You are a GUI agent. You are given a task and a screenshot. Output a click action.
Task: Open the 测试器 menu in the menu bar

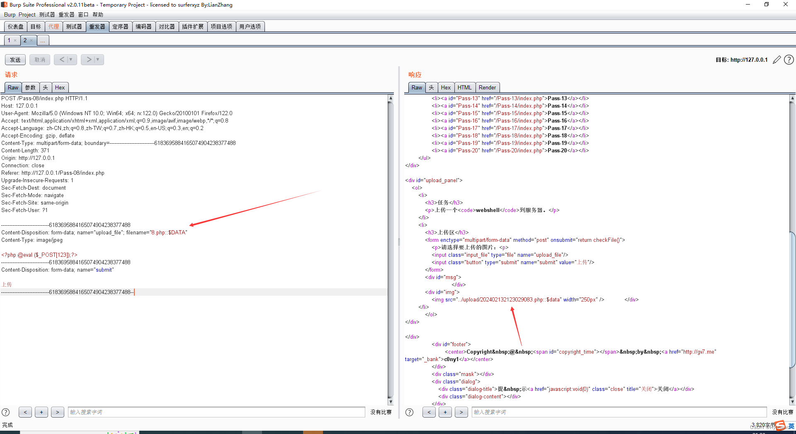pos(47,14)
